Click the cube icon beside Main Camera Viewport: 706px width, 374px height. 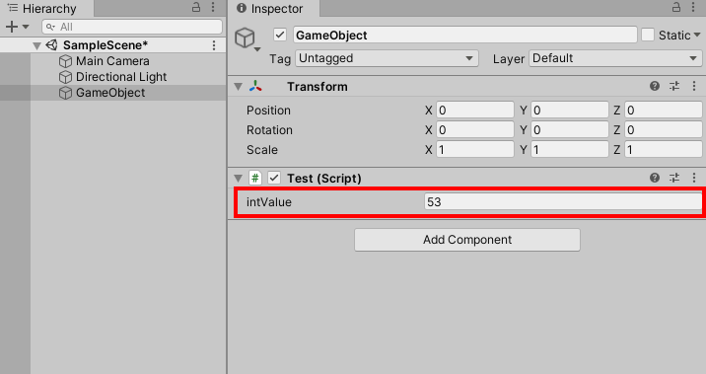pyautogui.click(x=66, y=61)
